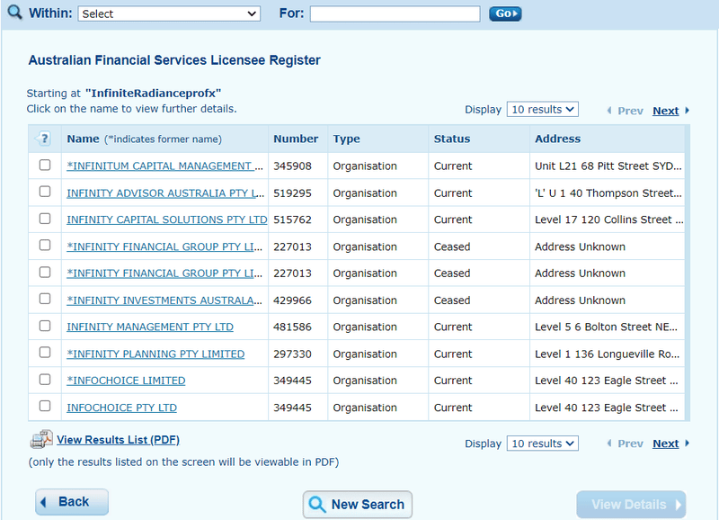Click licence number 481586

coord(293,327)
